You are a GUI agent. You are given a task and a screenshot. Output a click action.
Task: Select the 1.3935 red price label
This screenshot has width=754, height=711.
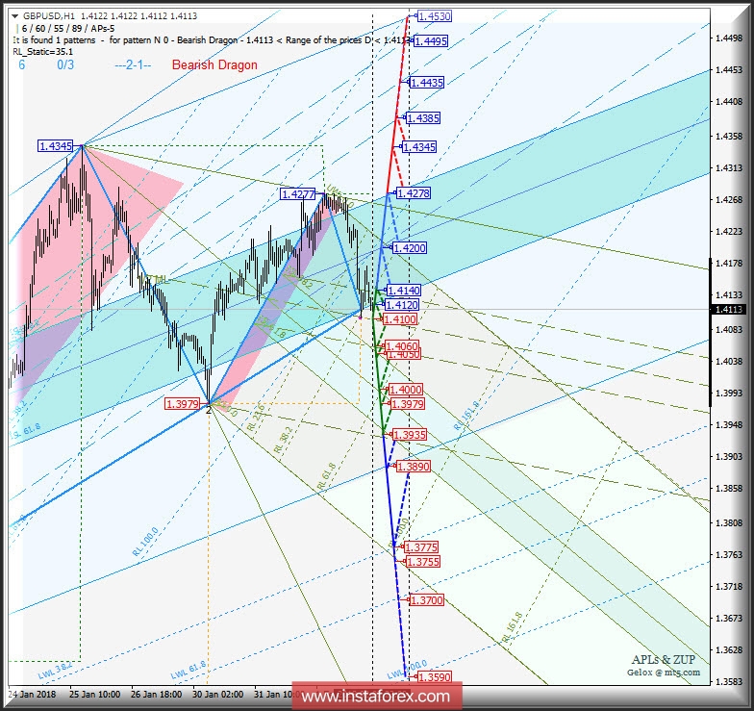pyautogui.click(x=410, y=435)
